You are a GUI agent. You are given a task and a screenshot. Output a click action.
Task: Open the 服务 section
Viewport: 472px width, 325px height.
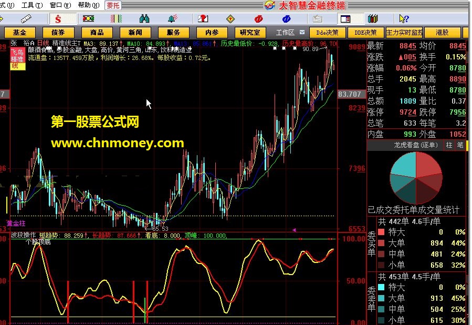[x=173, y=32]
